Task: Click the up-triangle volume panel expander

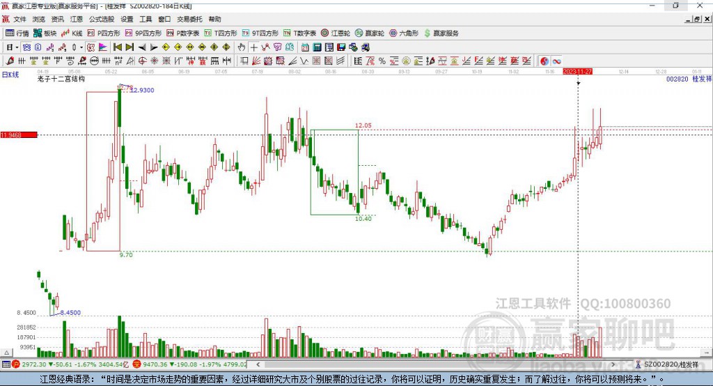Action: pos(6,353)
